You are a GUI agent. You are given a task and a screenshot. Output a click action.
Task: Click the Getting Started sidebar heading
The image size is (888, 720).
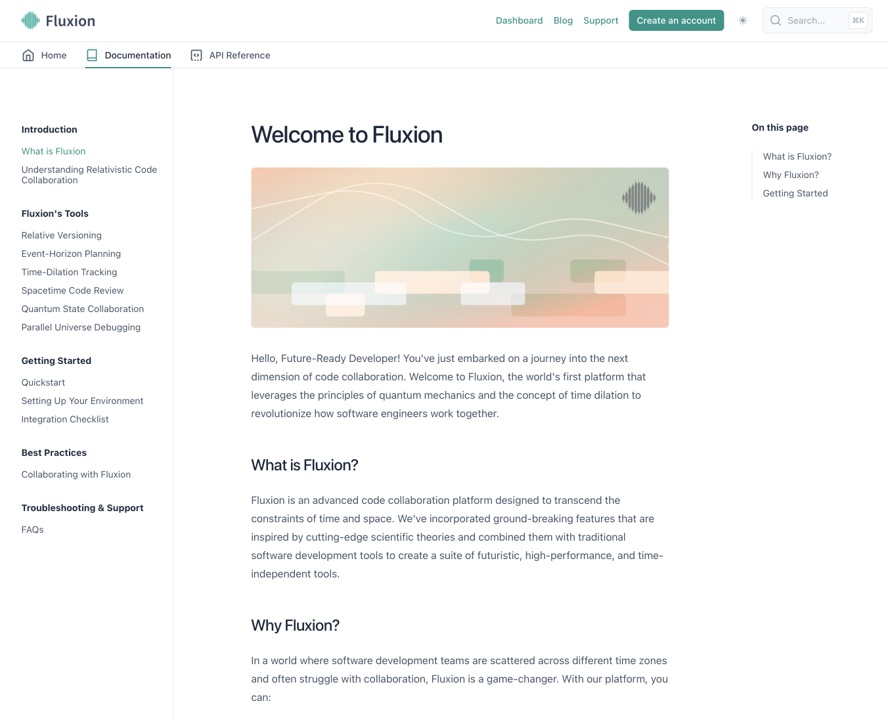56,361
